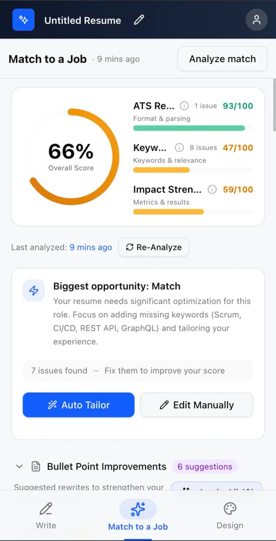
Task: Click the sparkle icon above Match to a Job
Action: [138, 508]
